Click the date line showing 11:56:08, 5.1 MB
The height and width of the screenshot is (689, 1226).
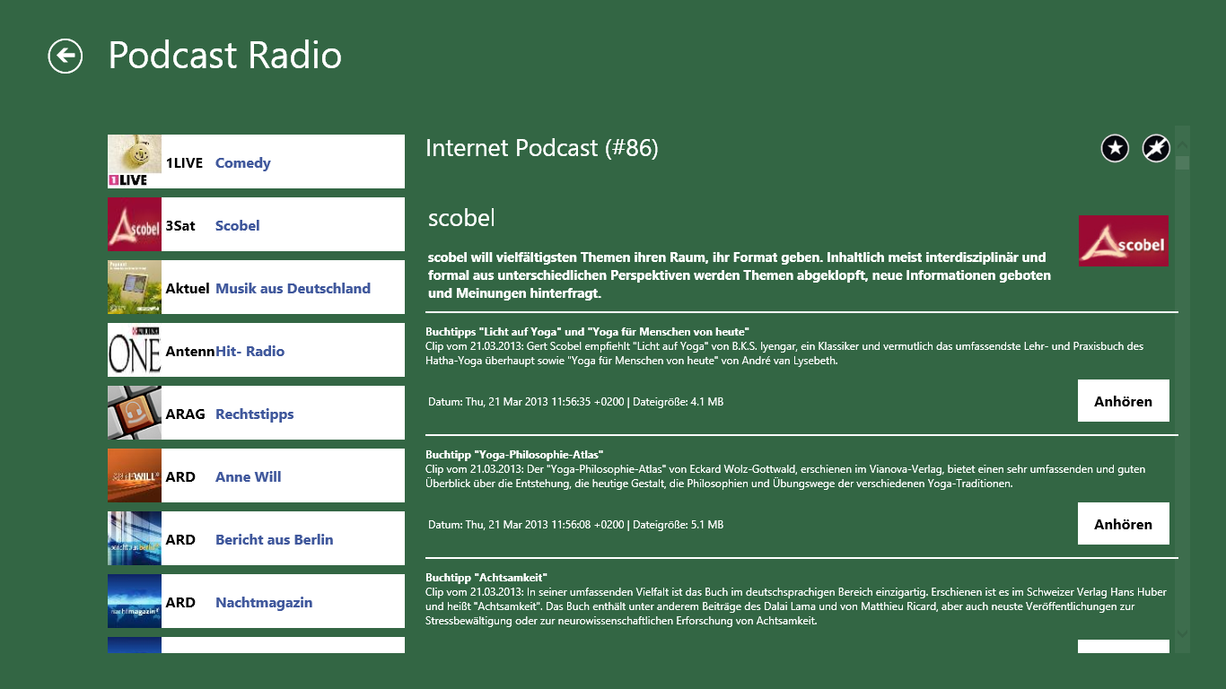click(x=575, y=525)
